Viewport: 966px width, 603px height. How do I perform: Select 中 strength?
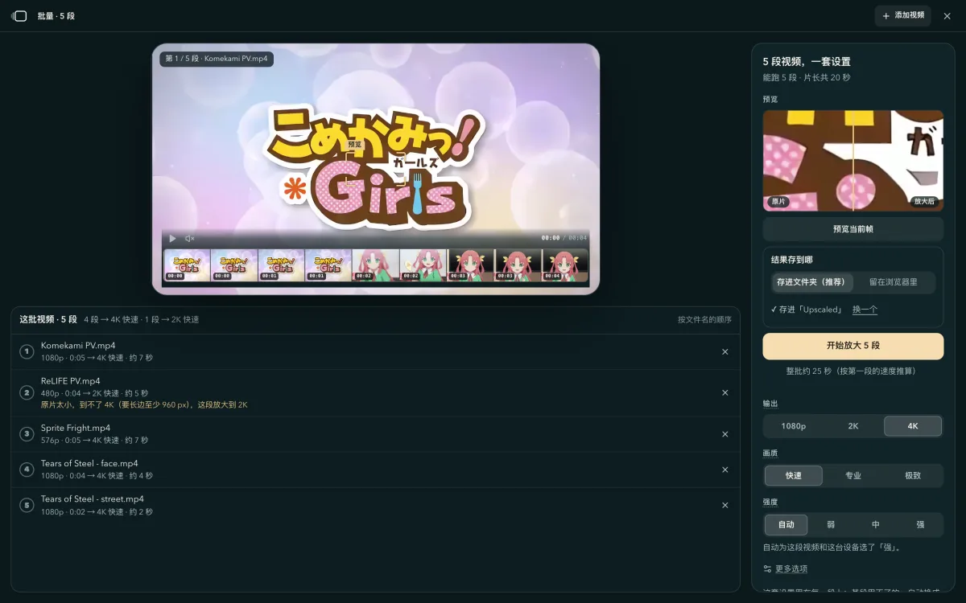(x=876, y=525)
